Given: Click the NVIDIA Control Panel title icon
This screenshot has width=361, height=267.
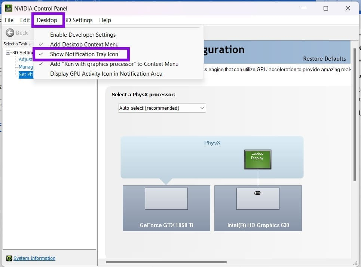Looking at the screenshot, I should tap(9, 8).
